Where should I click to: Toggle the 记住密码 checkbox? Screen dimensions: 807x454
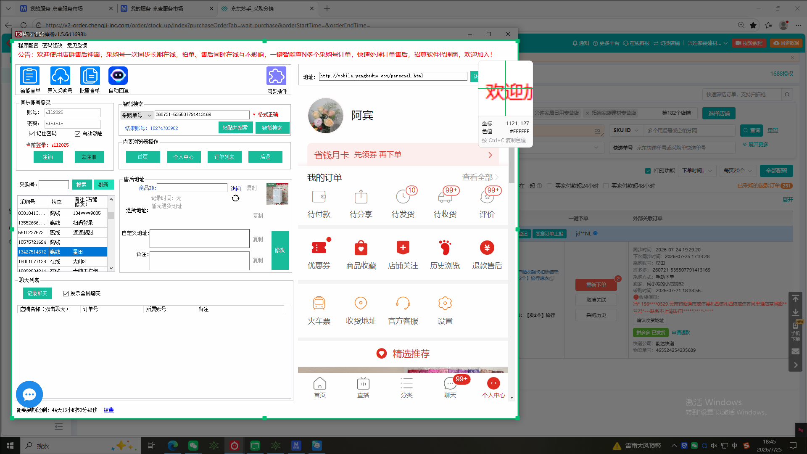[x=32, y=133]
